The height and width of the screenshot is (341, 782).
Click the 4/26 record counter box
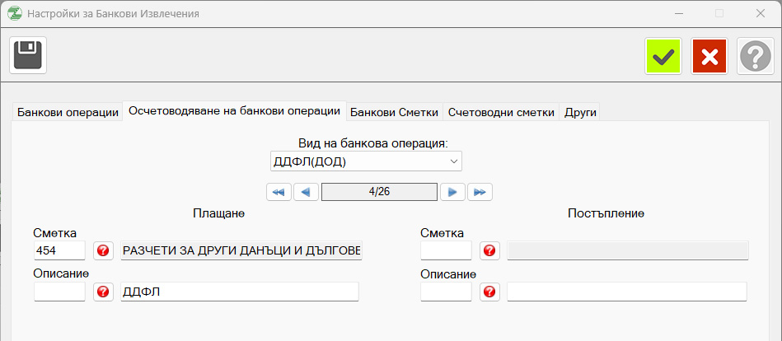point(380,192)
